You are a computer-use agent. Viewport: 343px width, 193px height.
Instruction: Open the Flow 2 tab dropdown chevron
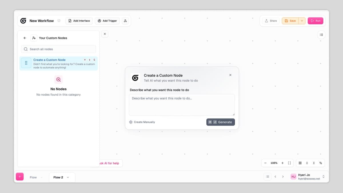point(68,177)
